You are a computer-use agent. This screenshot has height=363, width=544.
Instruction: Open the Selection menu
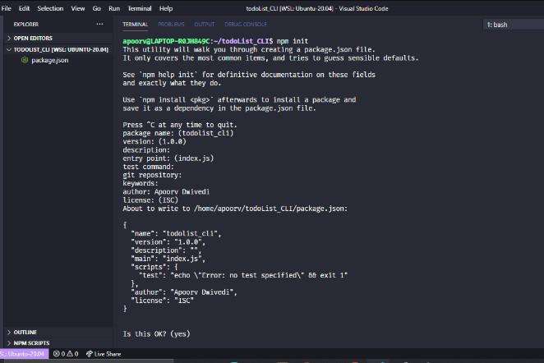pos(50,9)
